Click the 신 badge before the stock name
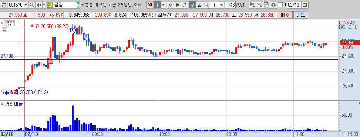 (x=50, y=4)
